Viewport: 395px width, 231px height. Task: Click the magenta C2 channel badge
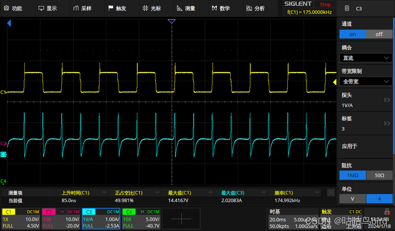point(49,212)
